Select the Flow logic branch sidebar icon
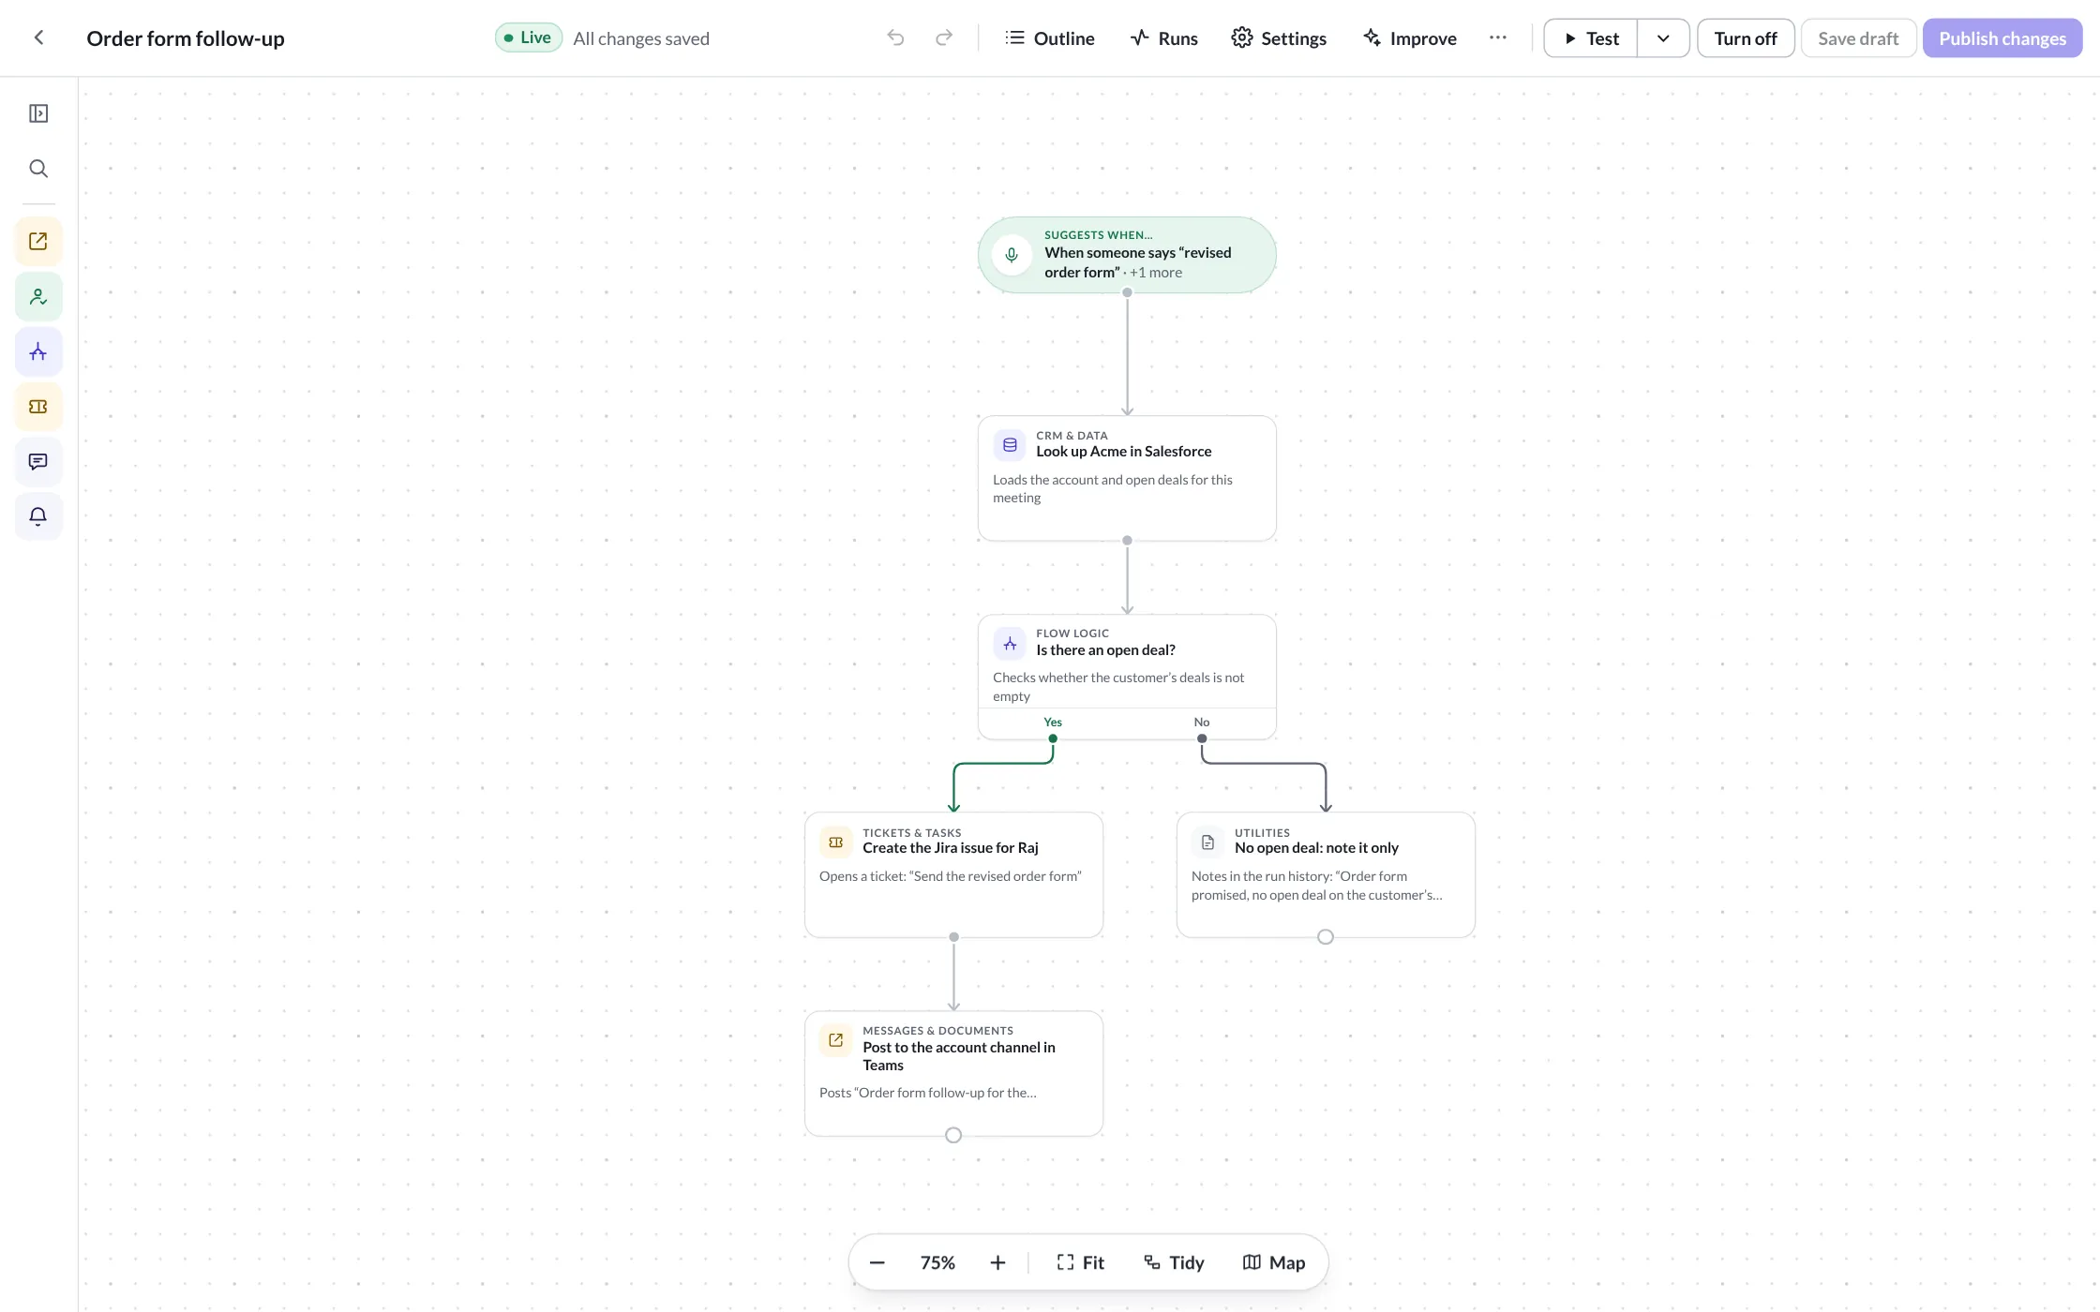This screenshot has width=2100, height=1312. click(38, 352)
